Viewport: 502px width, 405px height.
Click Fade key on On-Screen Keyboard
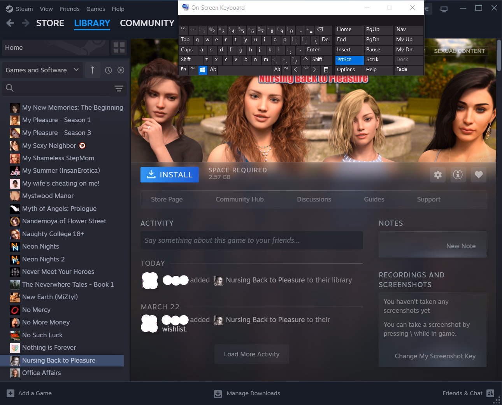[409, 70]
